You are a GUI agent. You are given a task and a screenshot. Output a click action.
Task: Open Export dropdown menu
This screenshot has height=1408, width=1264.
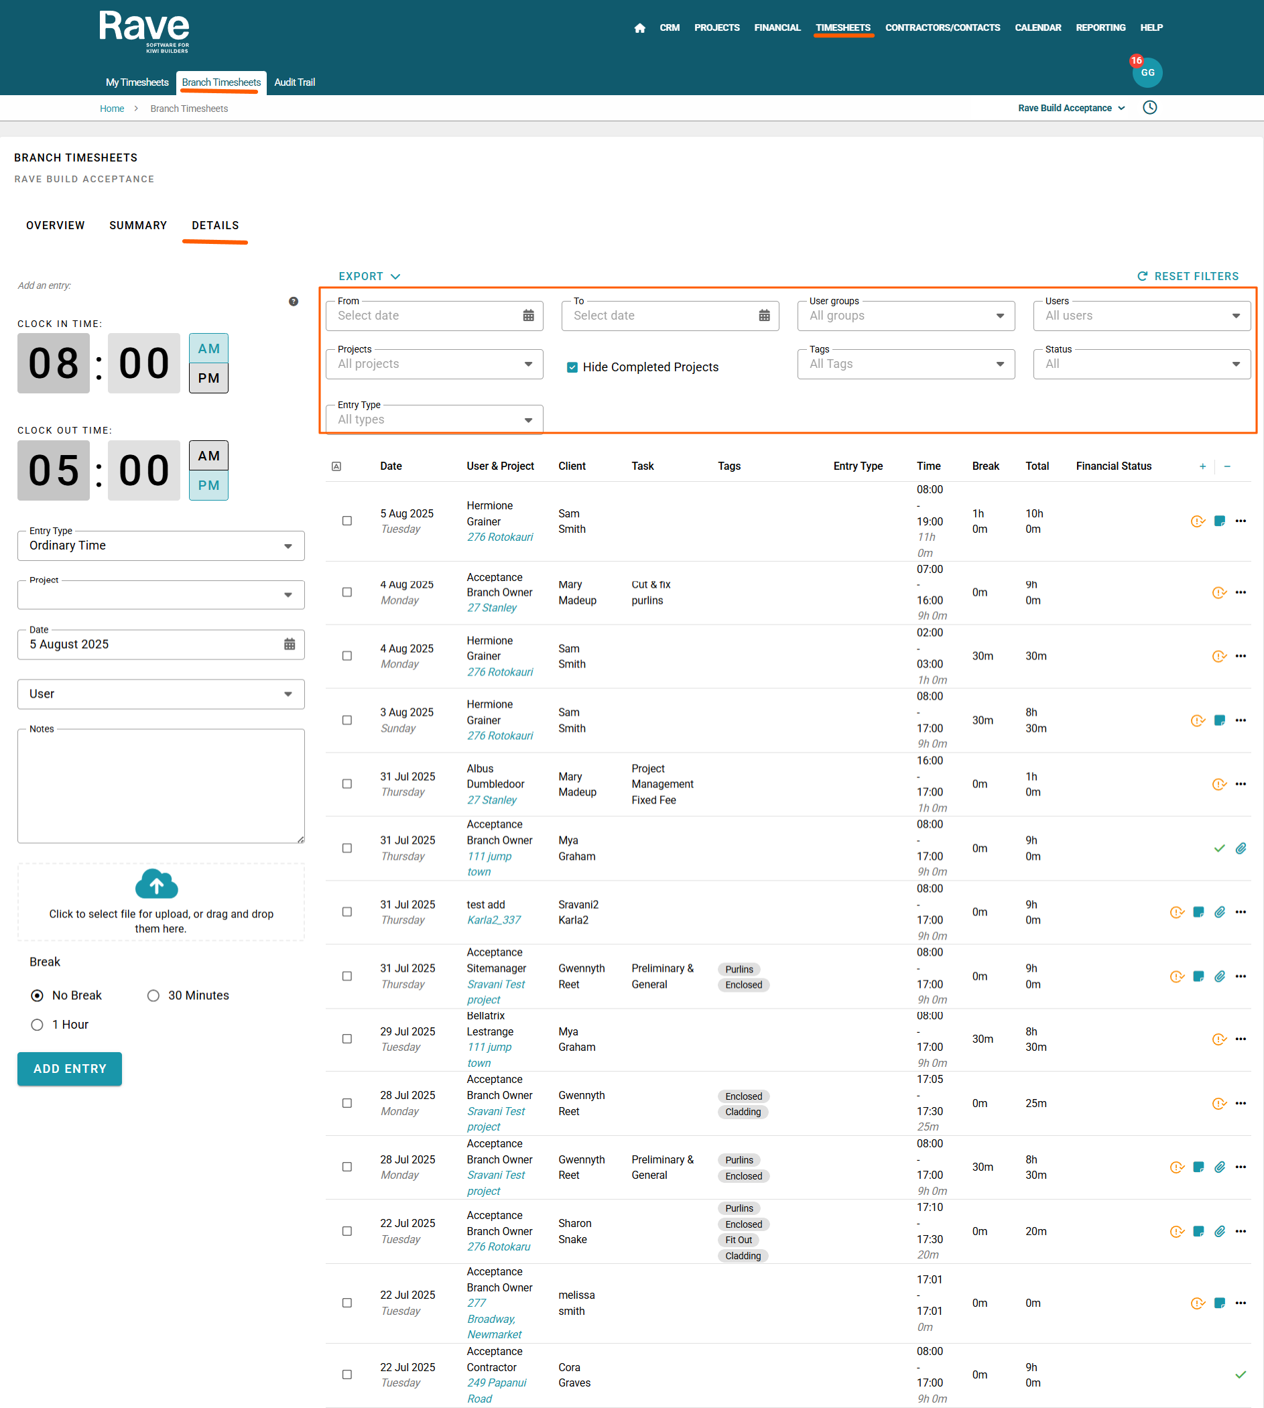point(369,277)
